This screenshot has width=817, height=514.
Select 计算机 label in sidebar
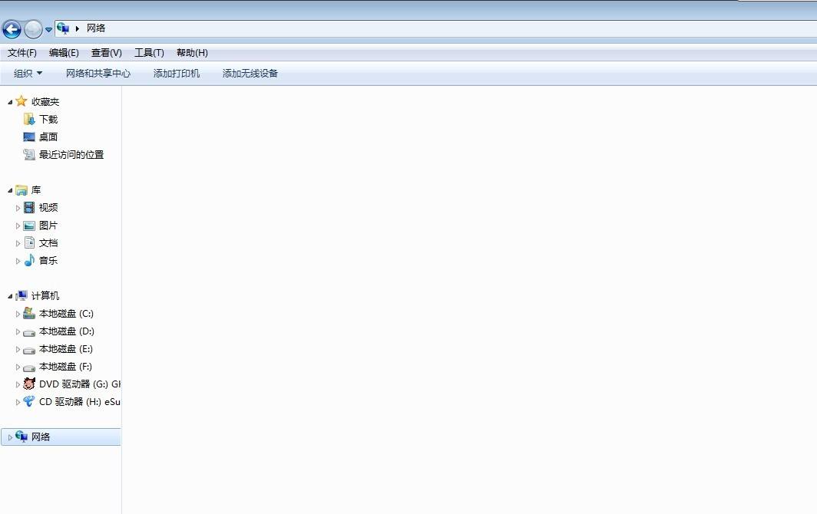pyautogui.click(x=45, y=296)
